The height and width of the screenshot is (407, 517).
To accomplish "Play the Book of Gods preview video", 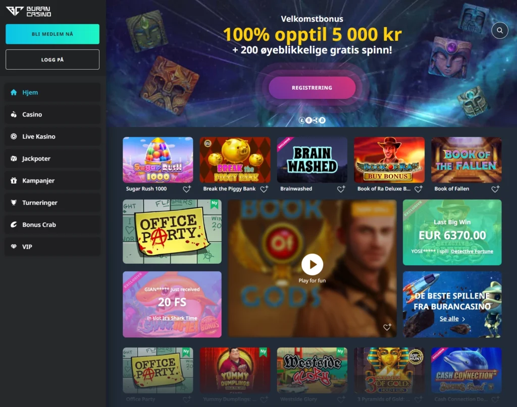I will point(312,264).
